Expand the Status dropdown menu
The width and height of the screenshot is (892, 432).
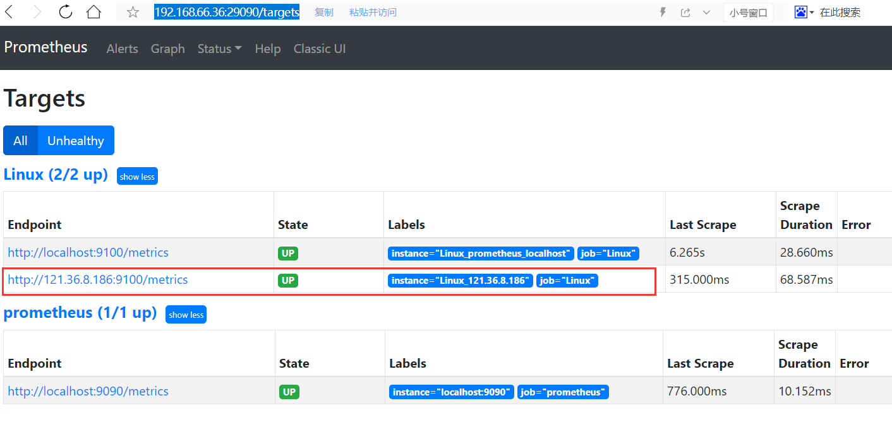point(220,49)
